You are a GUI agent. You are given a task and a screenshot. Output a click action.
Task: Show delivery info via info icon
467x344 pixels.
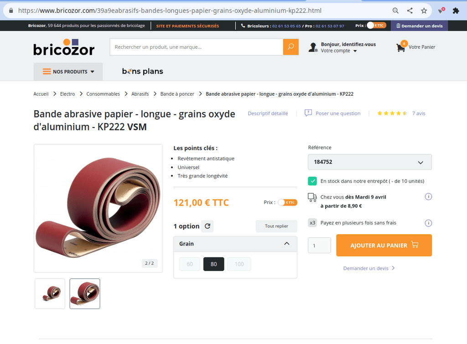[428, 197]
